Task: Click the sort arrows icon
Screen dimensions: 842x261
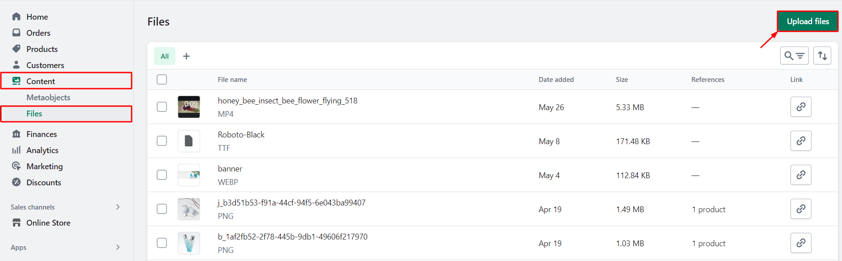Action: pos(822,56)
